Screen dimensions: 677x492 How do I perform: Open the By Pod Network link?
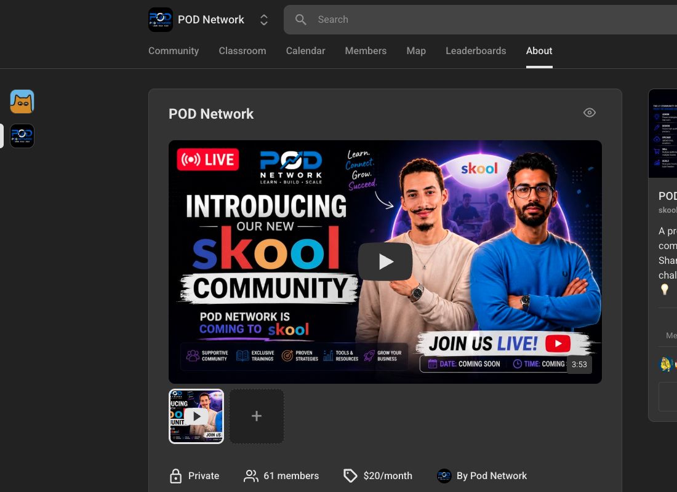point(492,475)
